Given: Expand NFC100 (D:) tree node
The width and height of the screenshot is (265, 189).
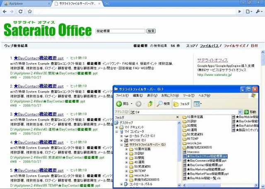Looking at the screenshot, I should [121, 140].
